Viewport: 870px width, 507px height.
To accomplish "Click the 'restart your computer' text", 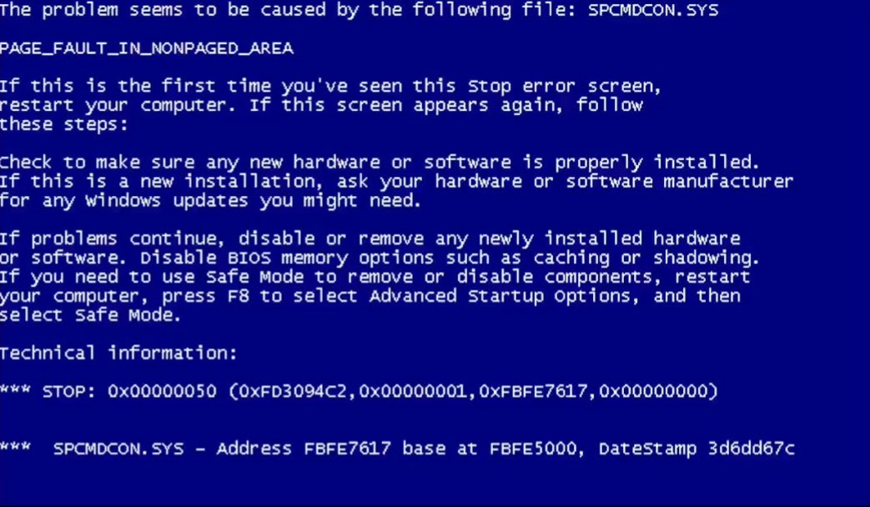I will pyautogui.click(x=113, y=105).
